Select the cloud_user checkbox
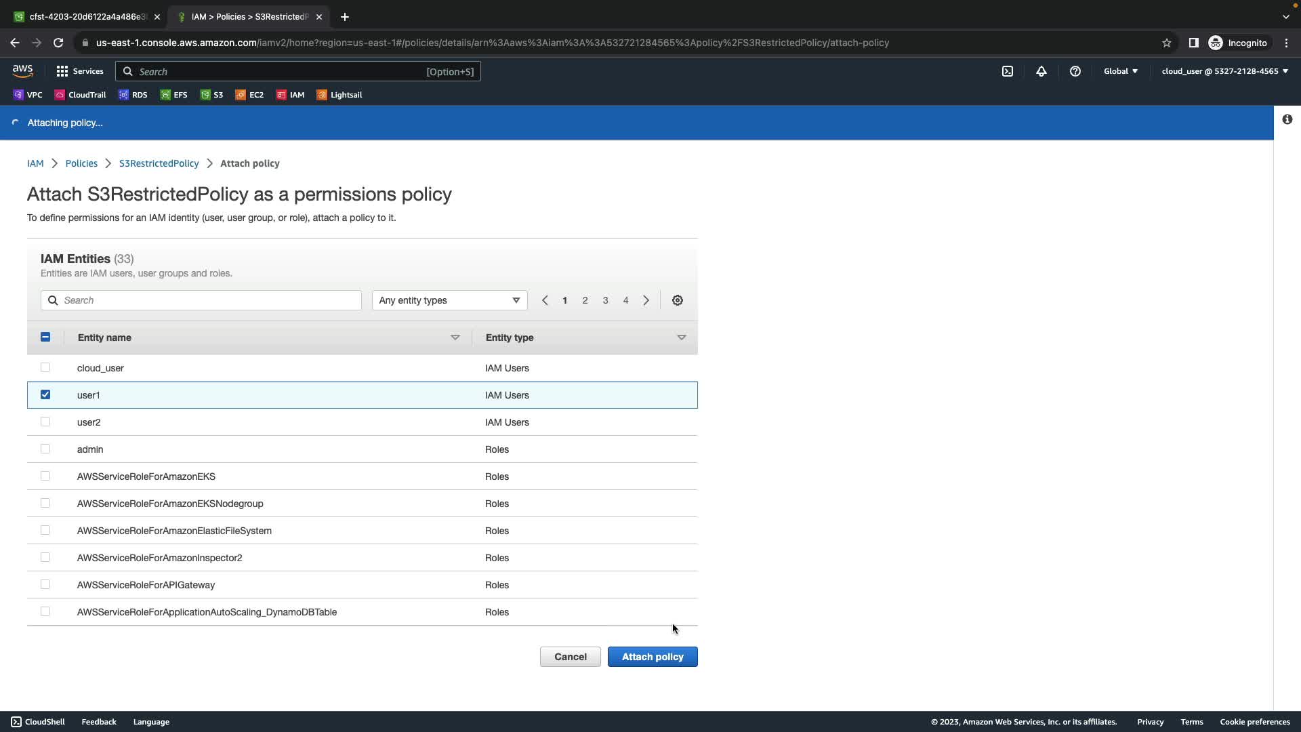Image resolution: width=1301 pixels, height=732 pixels. [x=45, y=367]
